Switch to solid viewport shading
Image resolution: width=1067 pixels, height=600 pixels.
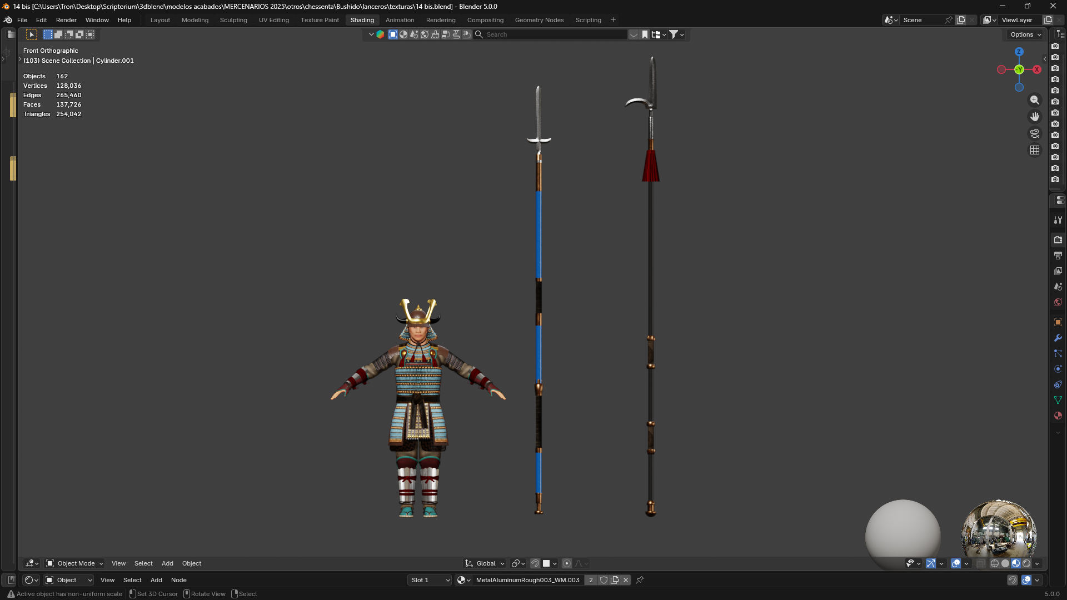tap(1005, 563)
